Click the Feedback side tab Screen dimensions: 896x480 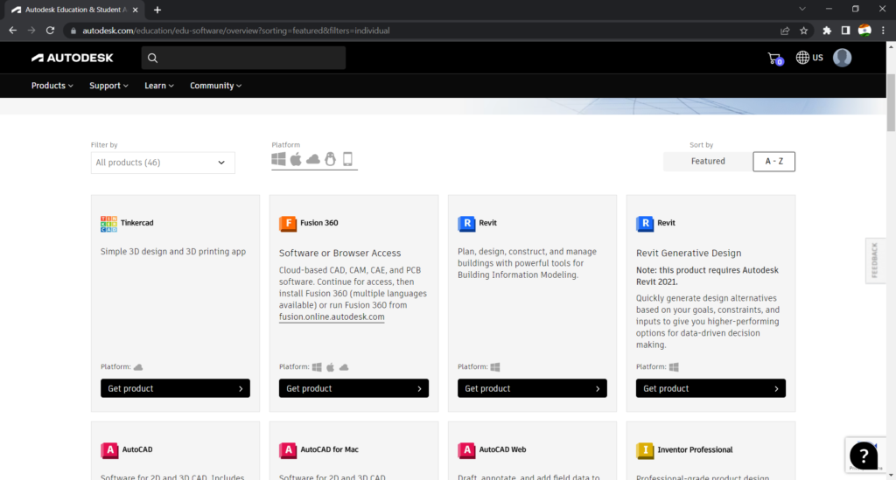pyautogui.click(x=875, y=261)
